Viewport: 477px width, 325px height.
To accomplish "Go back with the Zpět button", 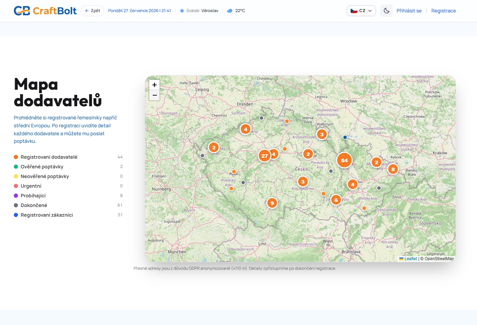I will (x=93, y=11).
